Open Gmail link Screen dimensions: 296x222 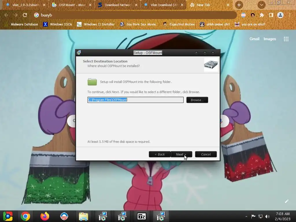click(x=254, y=39)
